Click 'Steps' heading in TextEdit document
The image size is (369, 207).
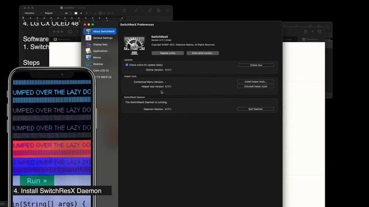point(31,63)
